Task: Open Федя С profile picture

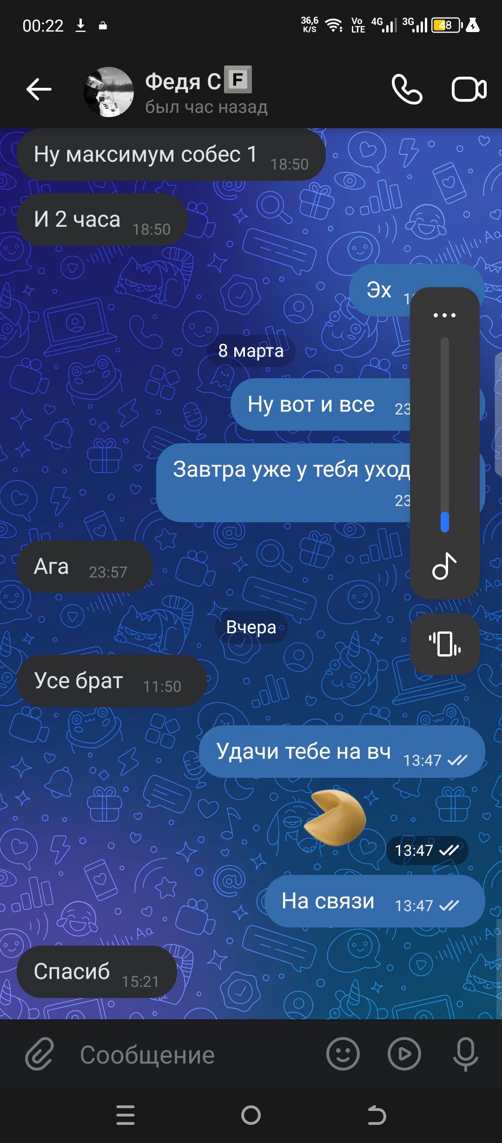Action: (x=109, y=92)
